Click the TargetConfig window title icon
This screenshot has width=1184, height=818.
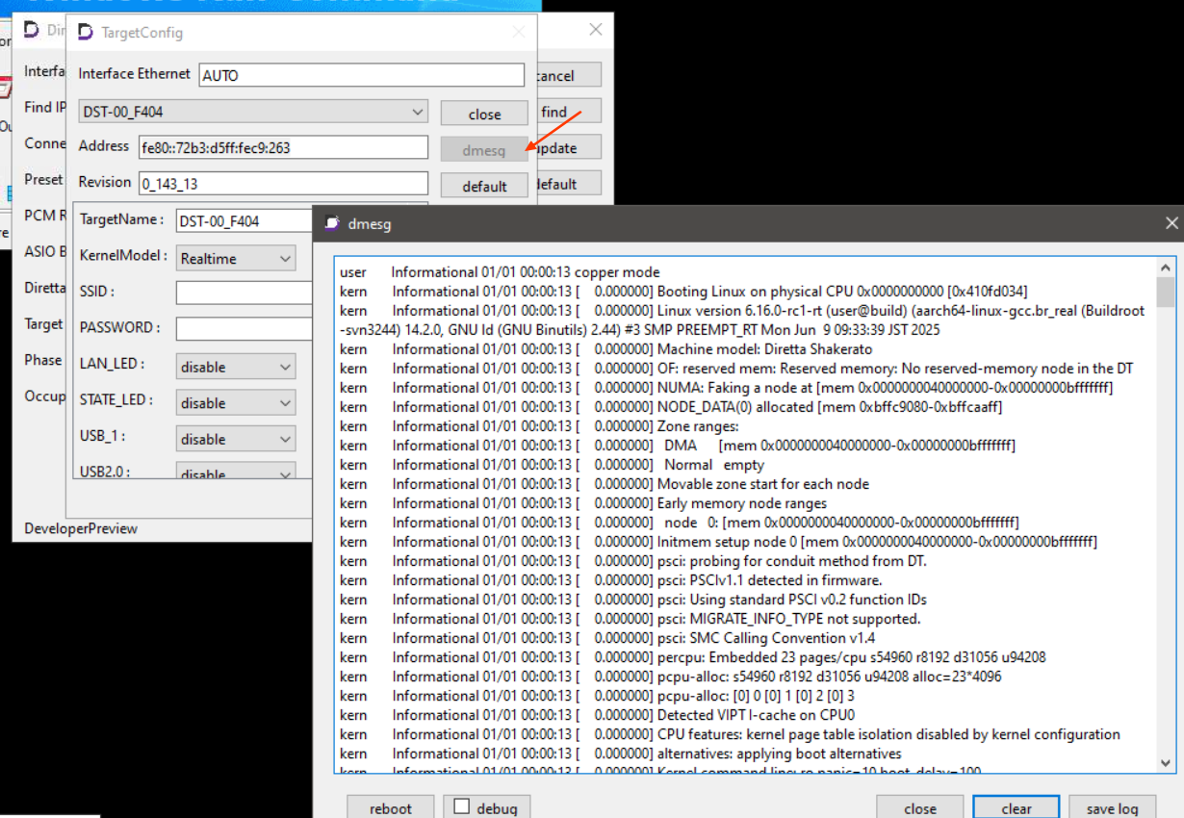[x=86, y=32]
